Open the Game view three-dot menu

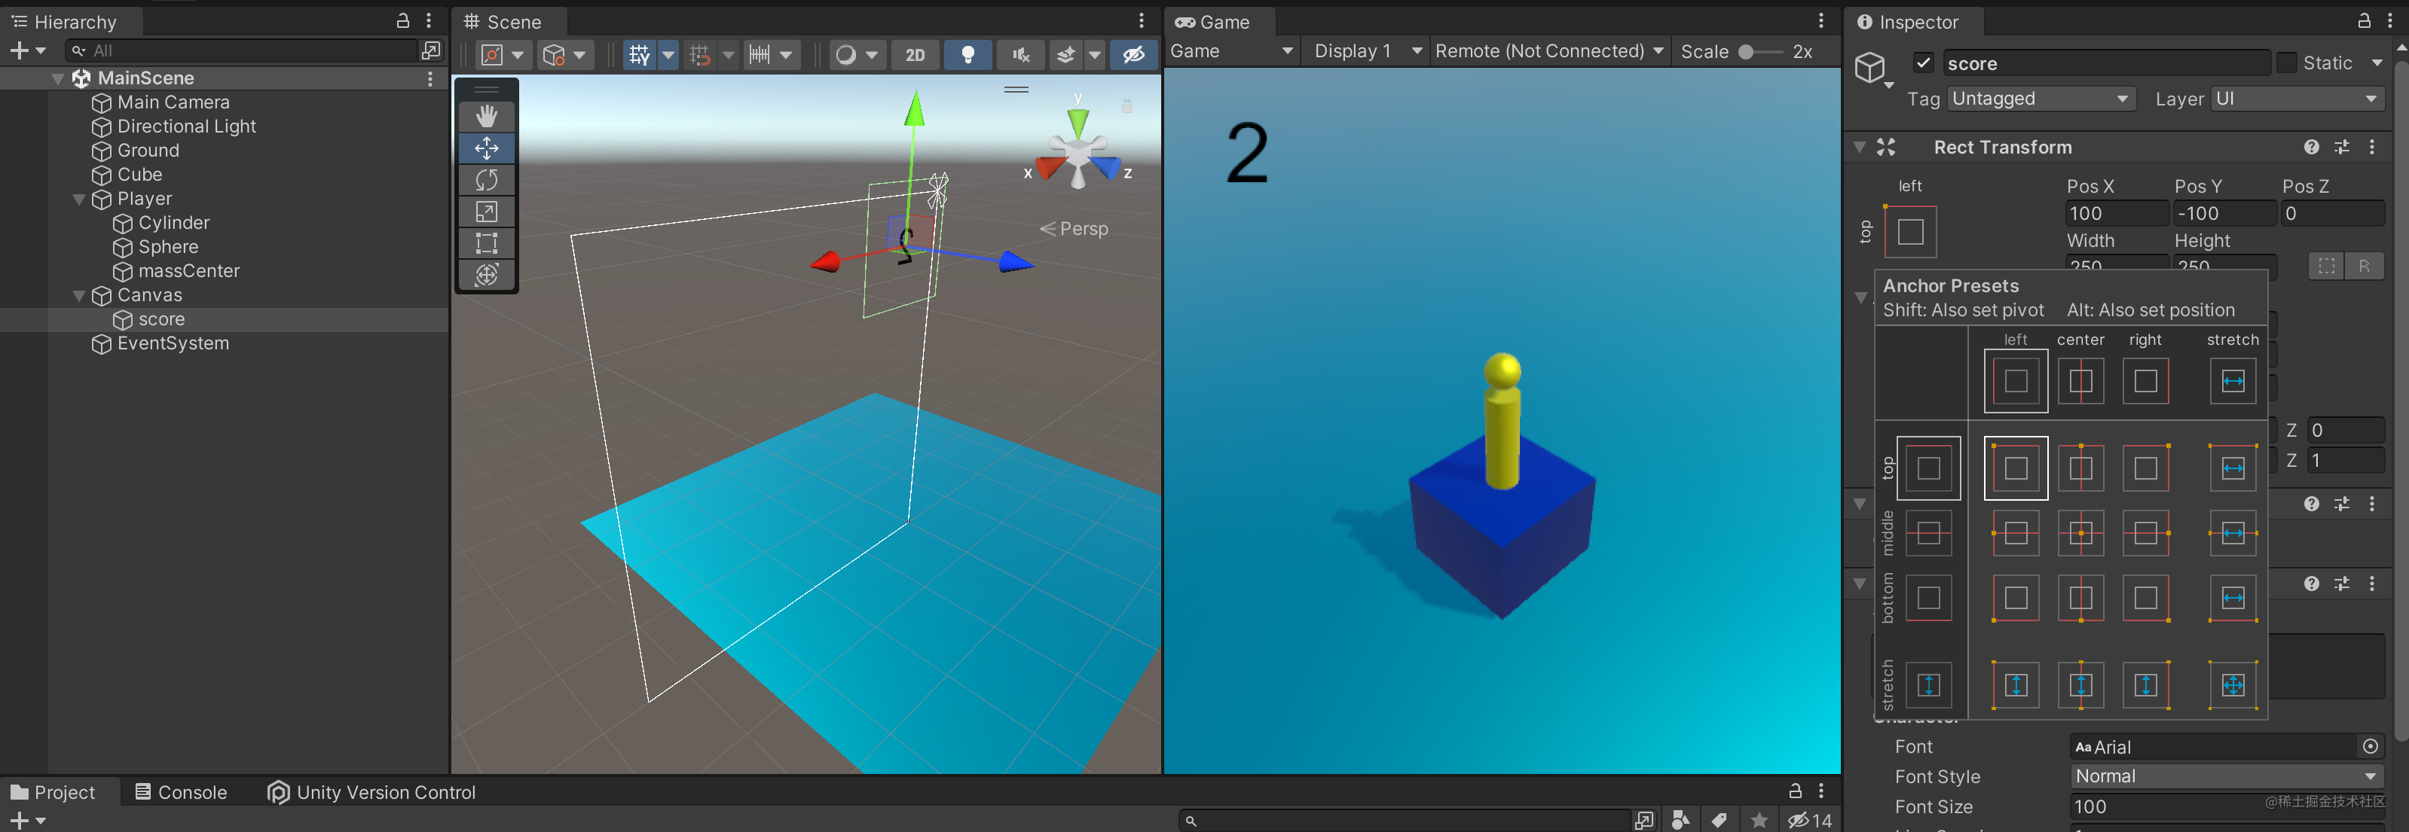pyautogui.click(x=1820, y=20)
